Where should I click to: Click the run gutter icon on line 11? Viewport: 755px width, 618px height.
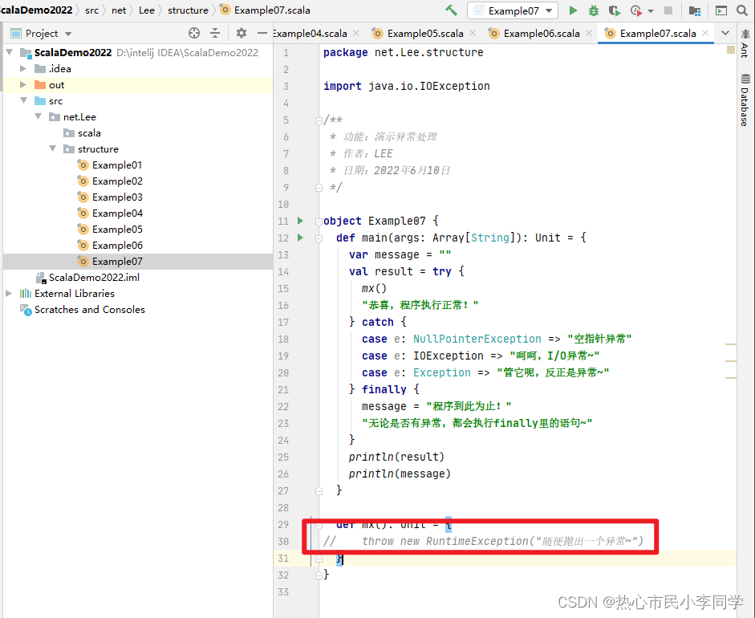tap(300, 221)
